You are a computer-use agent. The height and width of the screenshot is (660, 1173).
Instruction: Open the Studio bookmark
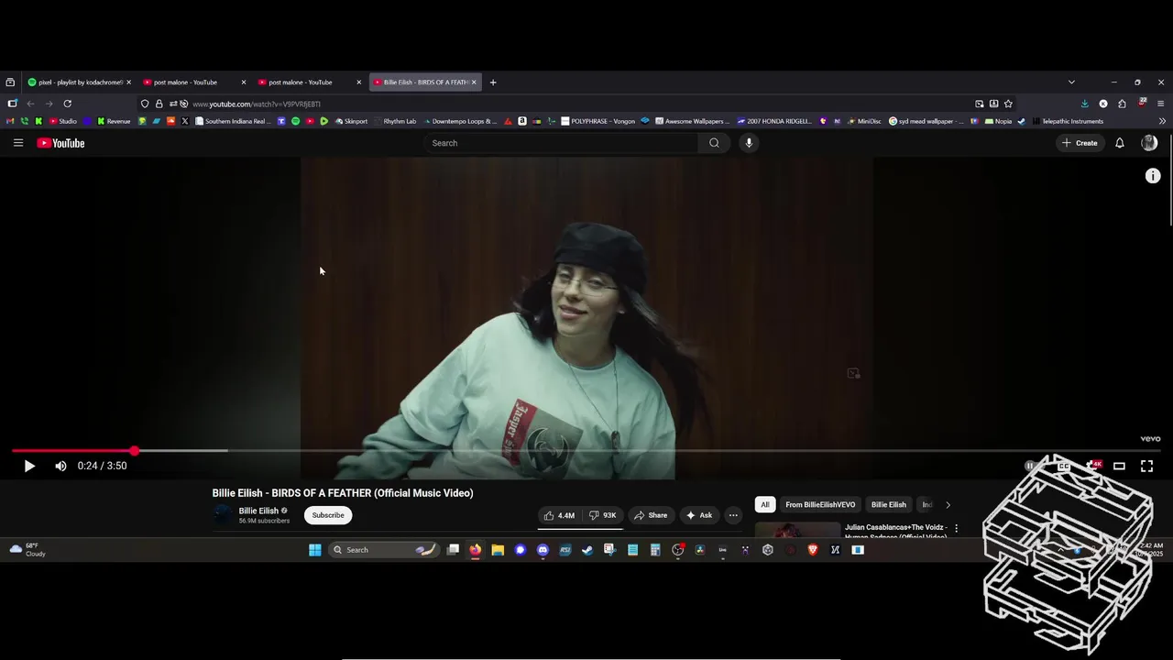[63, 121]
